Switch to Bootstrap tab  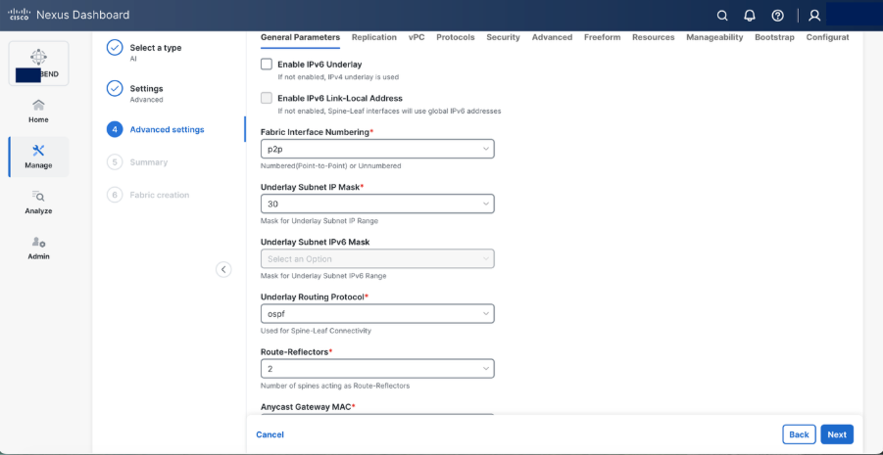[x=774, y=37]
